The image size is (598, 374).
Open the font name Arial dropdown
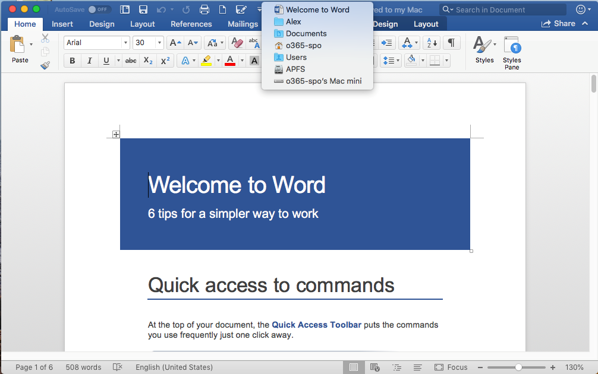(125, 43)
